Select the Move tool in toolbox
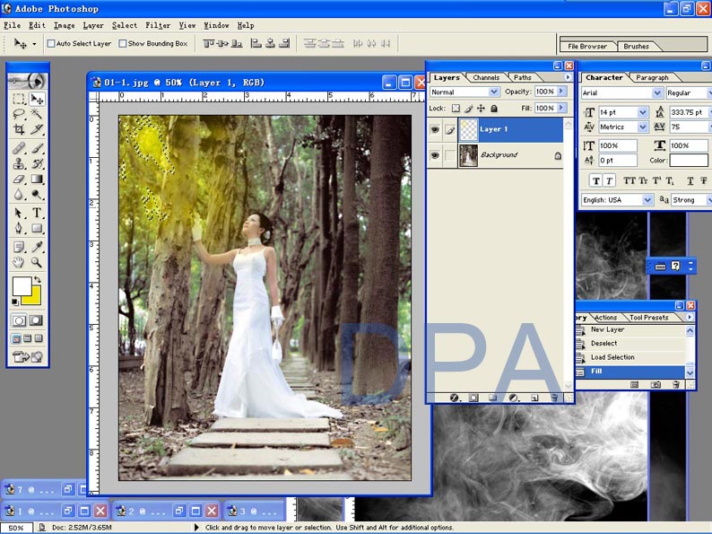The width and height of the screenshot is (712, 534). point(37,99)
